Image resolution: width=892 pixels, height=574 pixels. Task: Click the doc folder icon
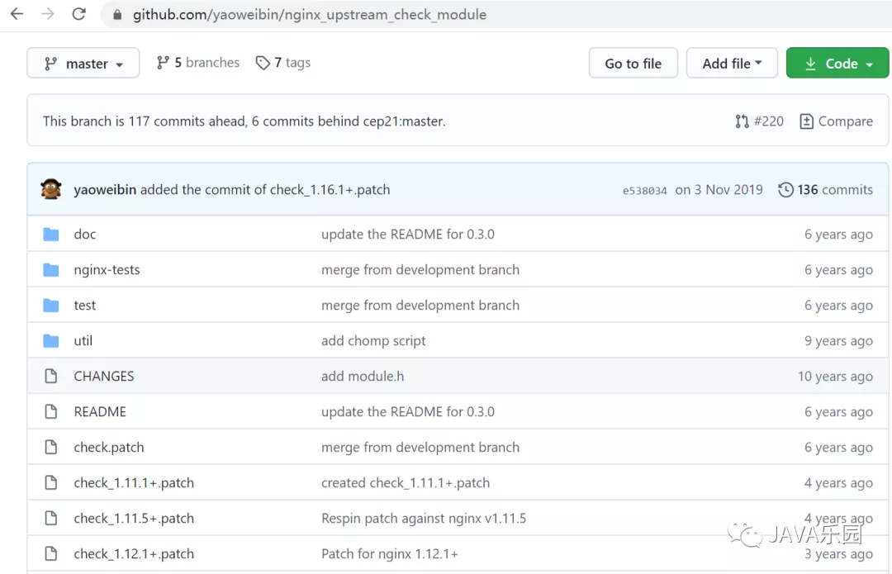click(x=51, y=235)
